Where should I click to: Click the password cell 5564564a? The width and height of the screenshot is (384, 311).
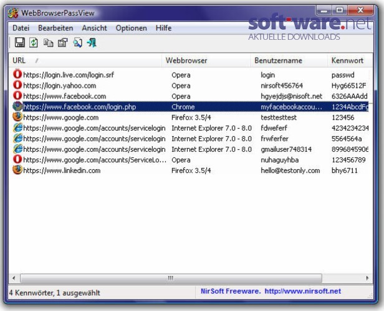point(347,139)
